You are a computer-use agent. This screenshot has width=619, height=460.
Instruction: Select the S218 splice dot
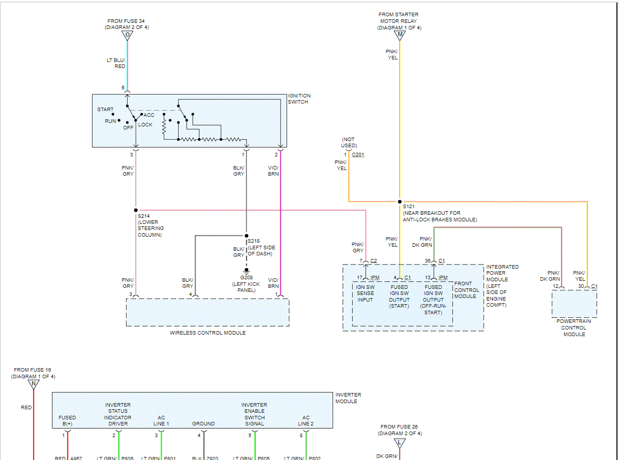(x=246, y=236)
